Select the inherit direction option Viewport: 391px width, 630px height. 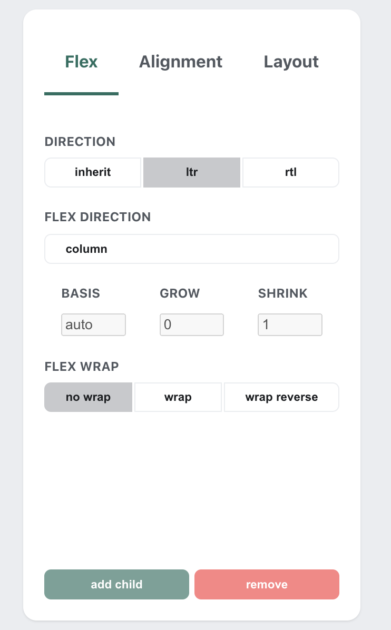coord(93,172)
